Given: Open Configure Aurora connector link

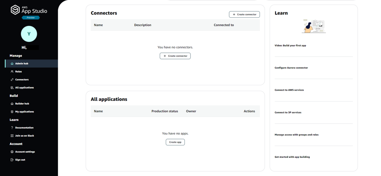Looking at the screenshot, I should click(291, 68).
